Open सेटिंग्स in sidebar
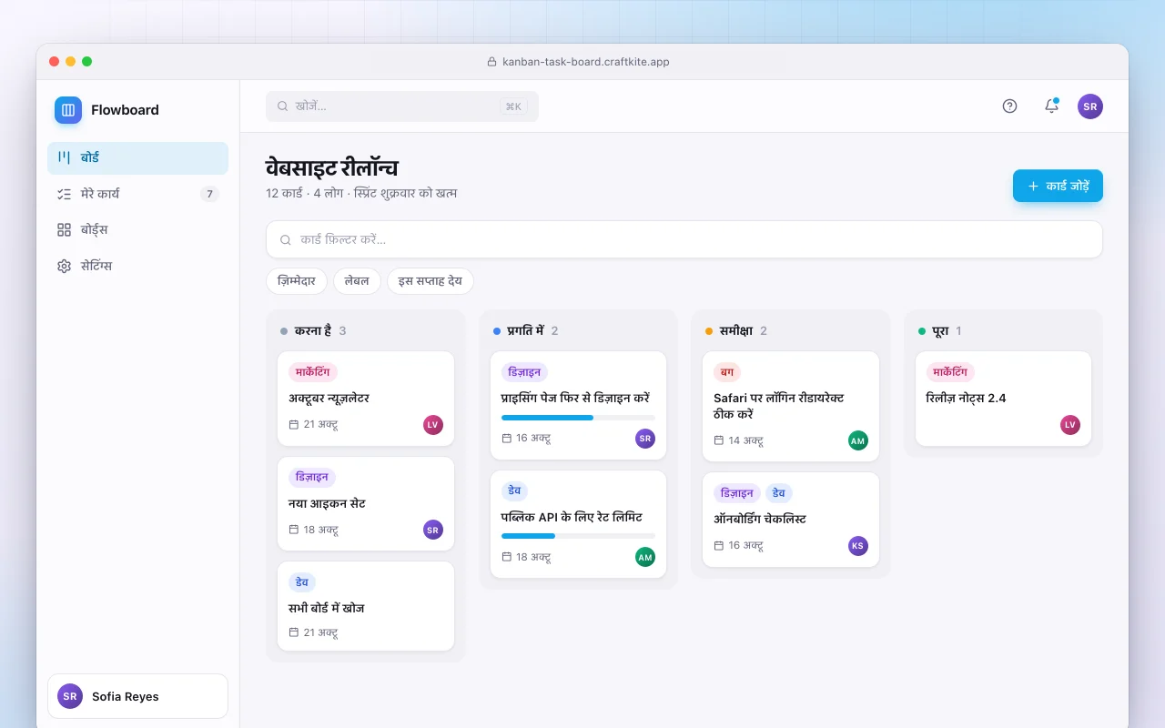This screenshot has width=1165, height=728. (137, 267)
